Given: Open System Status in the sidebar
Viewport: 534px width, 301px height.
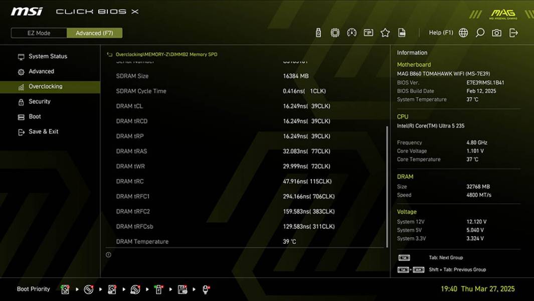Looking at the screenshot, I should point(50,56).
